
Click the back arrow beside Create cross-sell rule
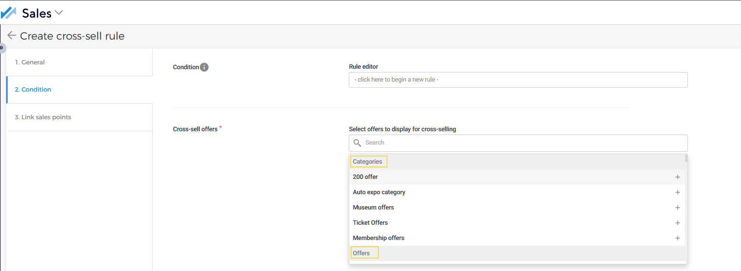11,36
